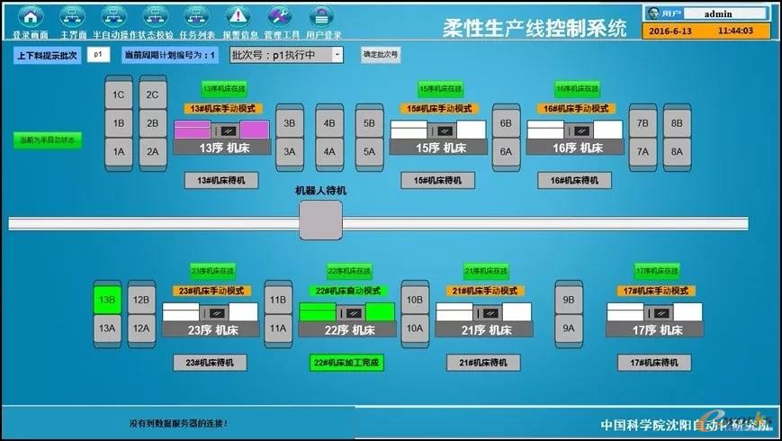Click the p1 batch input field
The width and height of the screenshot is (782, 441).
pos(98,54)
